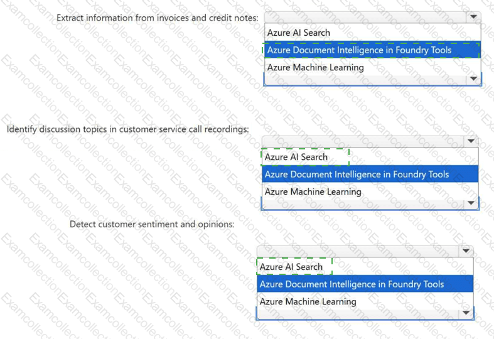Select Azure AI Search for call recording topics
The width and height of the screenshot is (494, 339).
click(x=296, y=157)
